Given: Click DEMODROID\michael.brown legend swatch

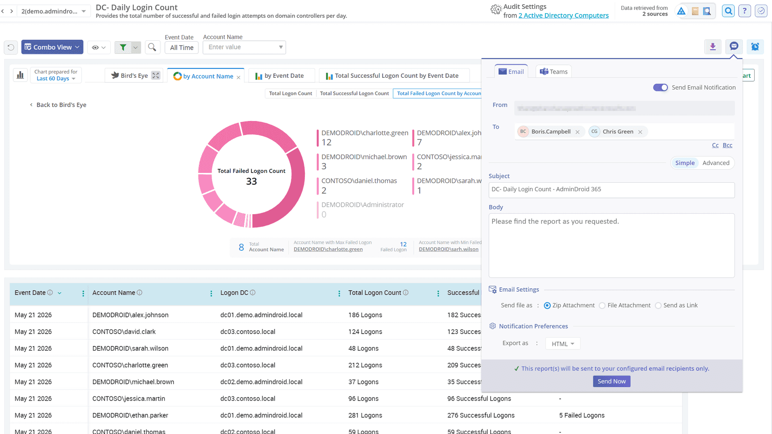Looking at the screenshot, I should pyautogui.click(x=318, y=162).
